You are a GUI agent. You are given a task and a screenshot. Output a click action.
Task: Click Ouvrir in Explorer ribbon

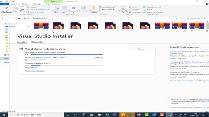pos(134,7)
